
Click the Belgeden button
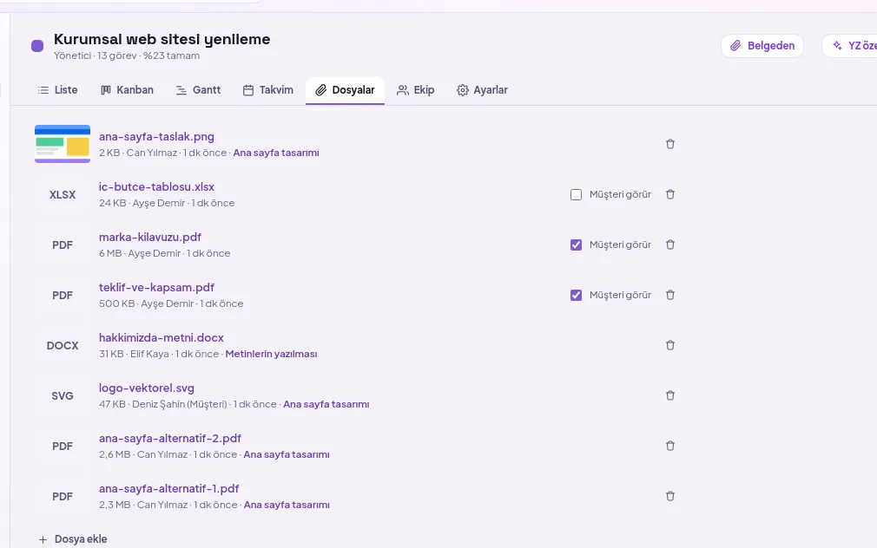[762, 46]
